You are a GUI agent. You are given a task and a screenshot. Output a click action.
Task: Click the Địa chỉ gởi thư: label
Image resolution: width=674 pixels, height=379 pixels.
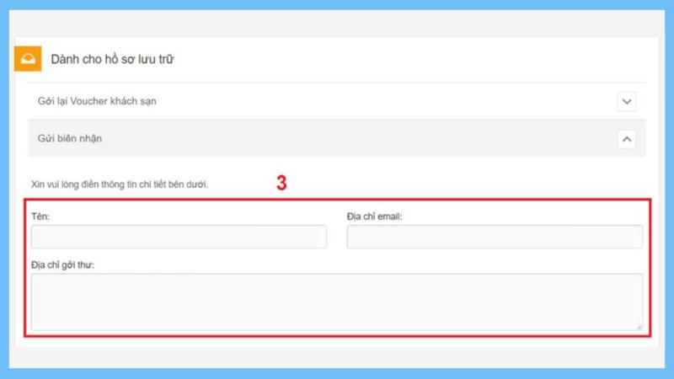[62, 265]
